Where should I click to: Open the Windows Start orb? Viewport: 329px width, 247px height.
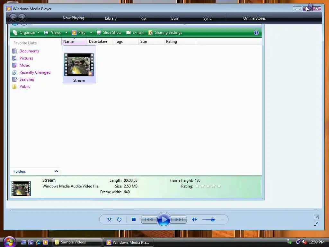pyautogui.click(x=9, y=242)
